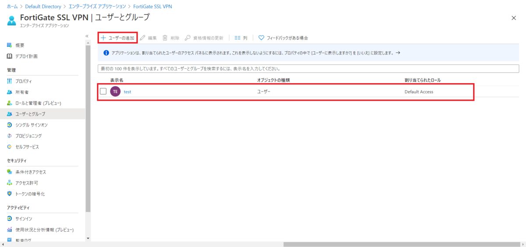Click the arrow ending the info banner

point(398,53)
